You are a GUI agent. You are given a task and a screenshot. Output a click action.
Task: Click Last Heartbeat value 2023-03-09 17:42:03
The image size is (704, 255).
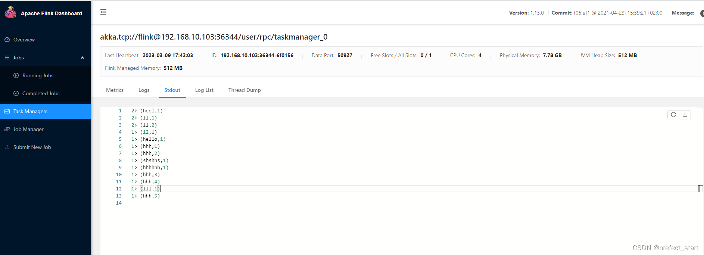(x=168, y=55)
